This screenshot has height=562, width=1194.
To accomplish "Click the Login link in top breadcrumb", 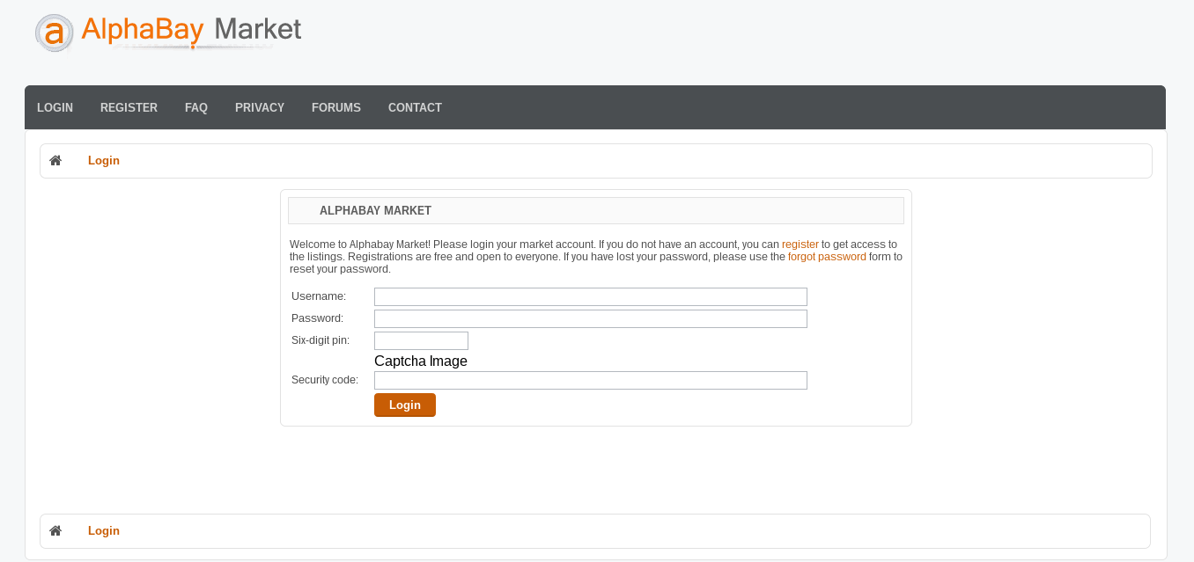I will [x=104, y=161].
